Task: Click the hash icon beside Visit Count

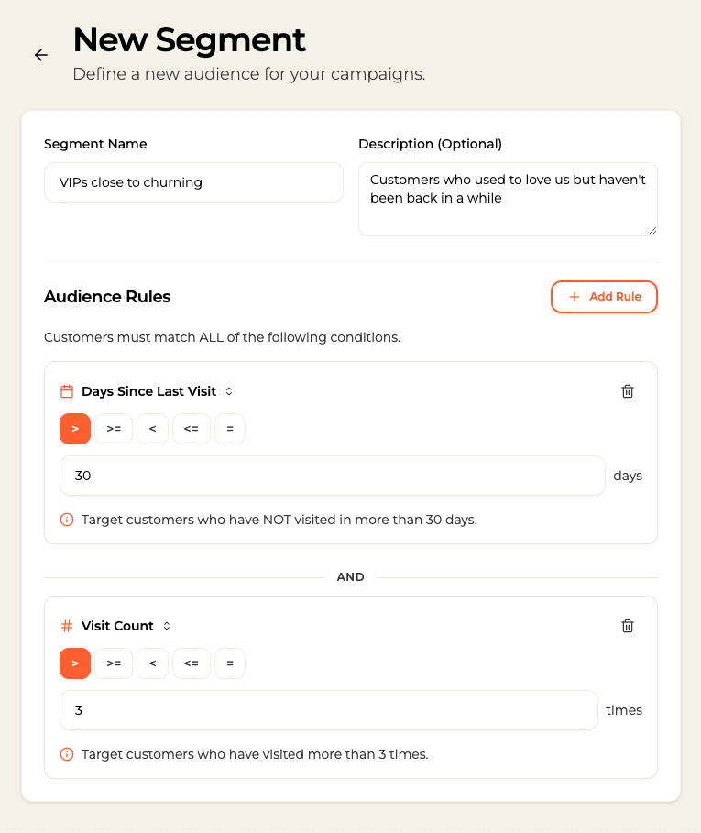Action: click(67, 626)
